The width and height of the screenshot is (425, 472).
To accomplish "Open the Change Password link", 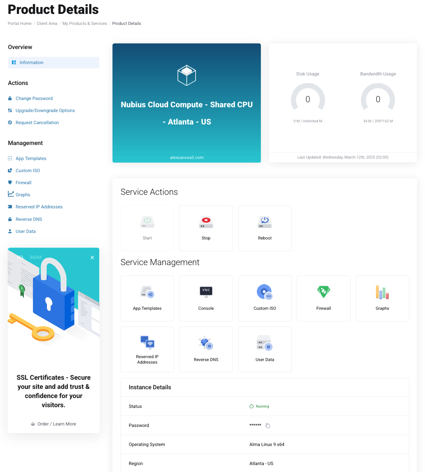I will tap(34, 99).
